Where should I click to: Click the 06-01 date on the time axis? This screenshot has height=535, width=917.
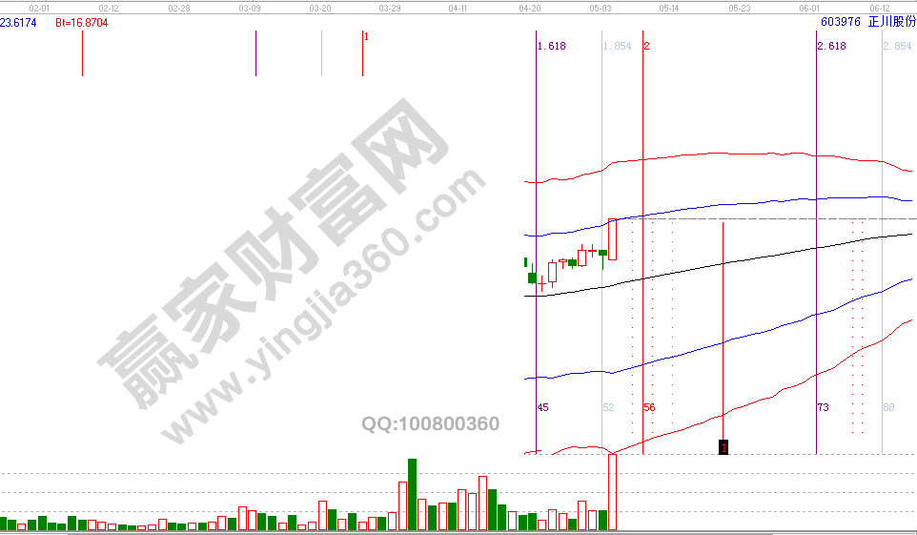coord(809,7)
